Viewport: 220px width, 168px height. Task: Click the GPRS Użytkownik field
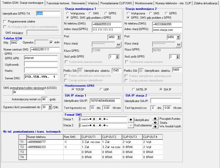(x=41, y=64)
